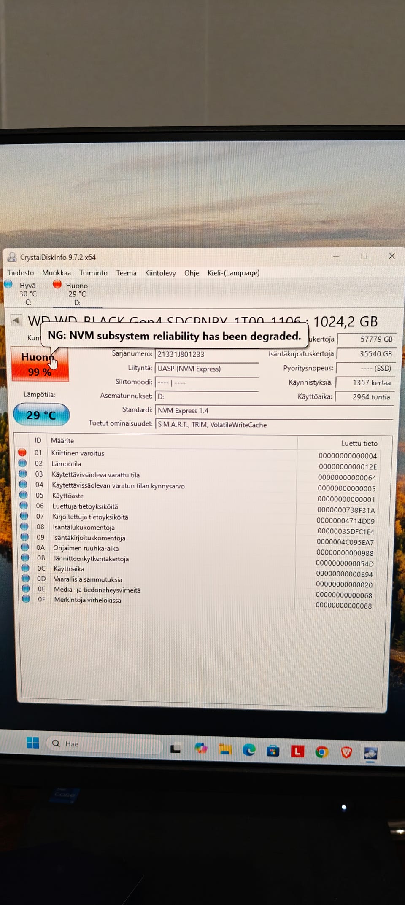Click the Liityntä field UASP (NVM Express)
The width and height of the screenshot is (405, 905).
207,369
